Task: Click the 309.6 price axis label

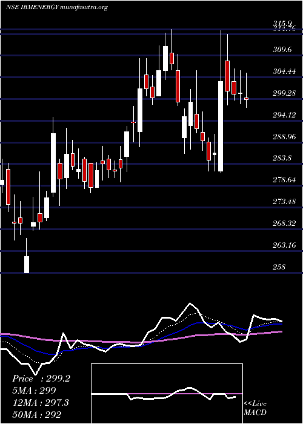Action: [282, 50]
